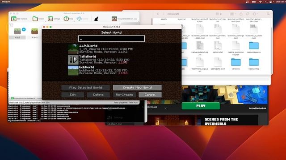Click battery icon in macOS menu bar
Image resolution: width=286 pixels, height=160 pixels.
pos(254,2)
